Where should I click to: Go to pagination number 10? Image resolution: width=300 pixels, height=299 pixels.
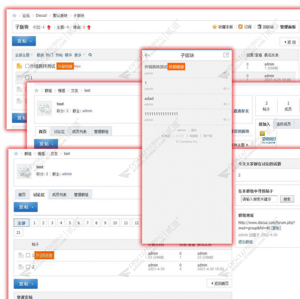115,223
